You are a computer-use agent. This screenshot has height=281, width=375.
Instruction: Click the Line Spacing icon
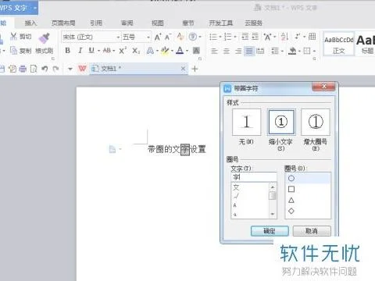(275, 51)
